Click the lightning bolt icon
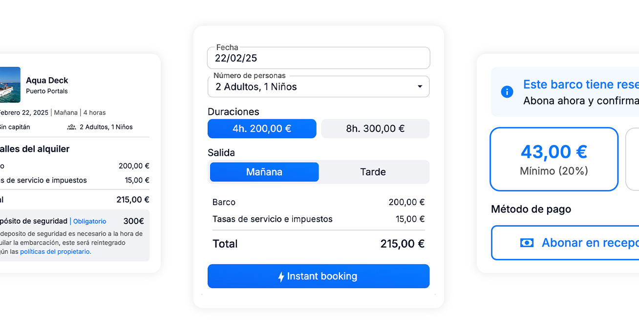The image size is (639, 336). coord(281,277)
